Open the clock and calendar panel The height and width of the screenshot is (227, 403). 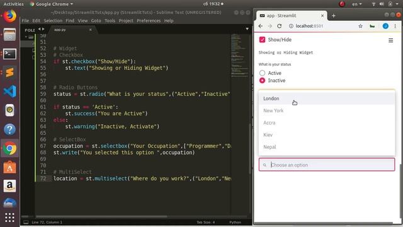(213, 4)
